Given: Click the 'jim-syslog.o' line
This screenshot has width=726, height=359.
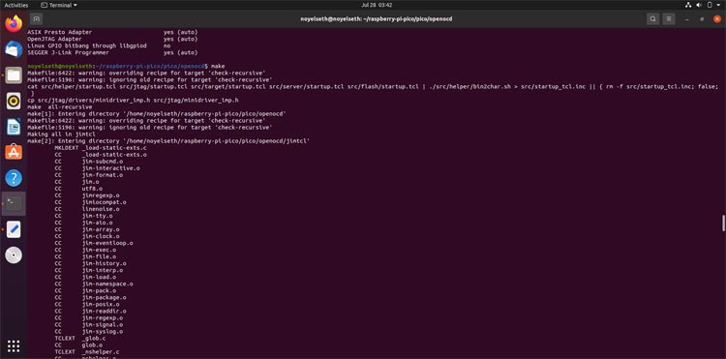Looking at the screenshot, I should tap(89, 332).
